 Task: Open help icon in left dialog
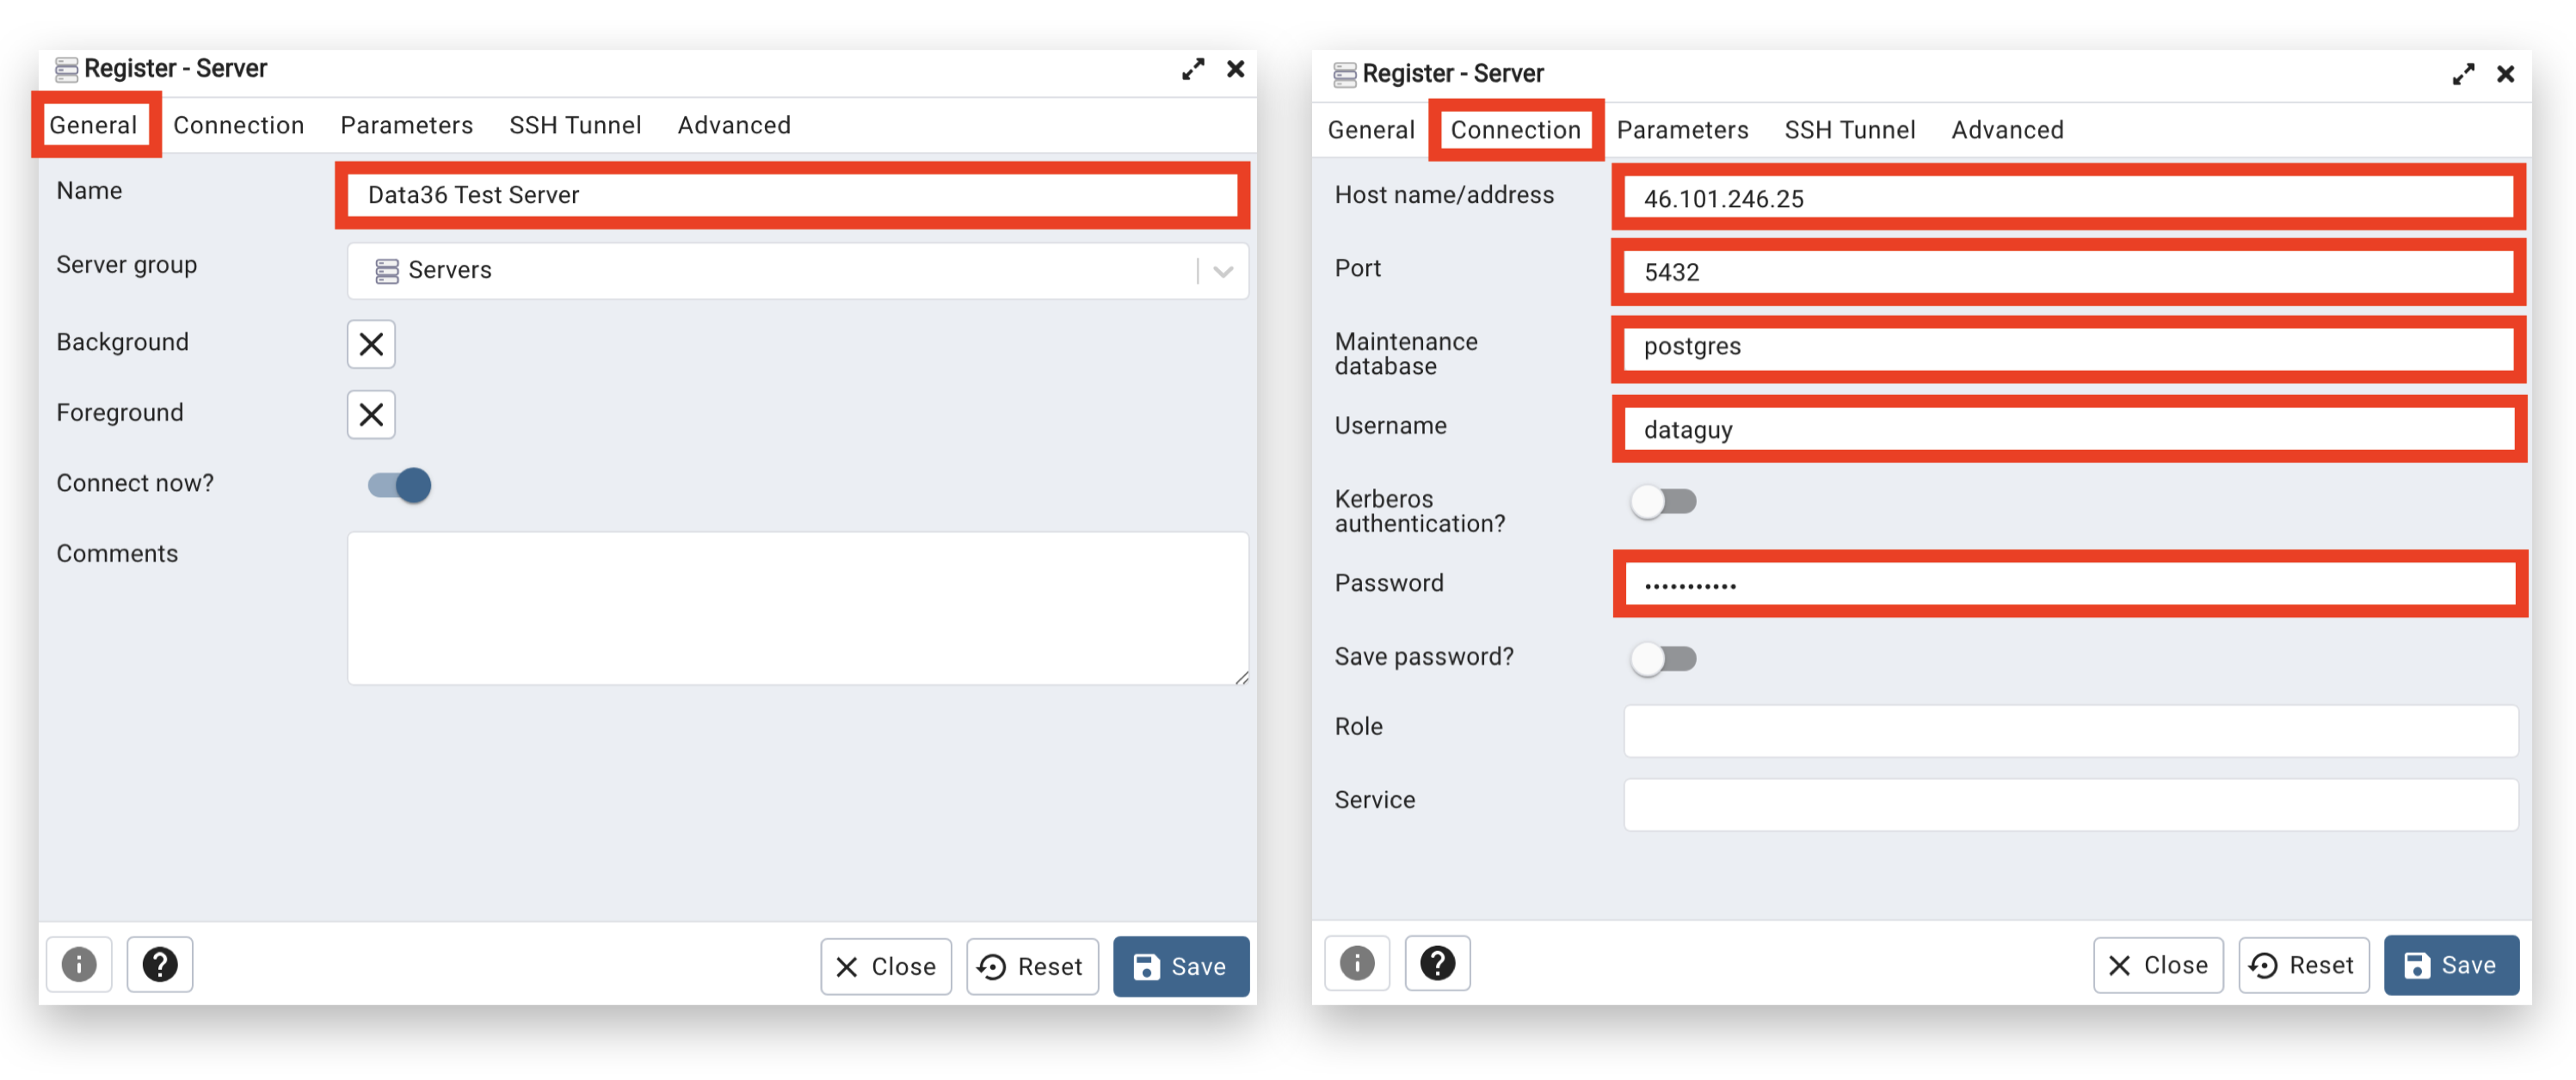[x=160, y=964]
